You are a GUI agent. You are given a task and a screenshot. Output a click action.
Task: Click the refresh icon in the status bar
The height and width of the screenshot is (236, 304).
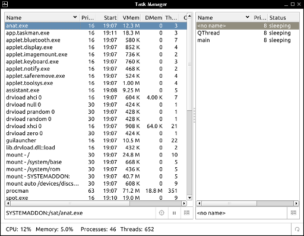point(297,229)
